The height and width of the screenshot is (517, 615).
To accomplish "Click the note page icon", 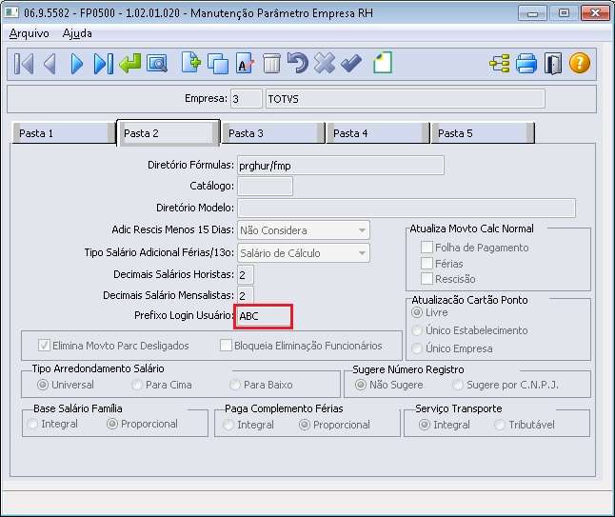I will pyautogui.click(x=383, y=63).
